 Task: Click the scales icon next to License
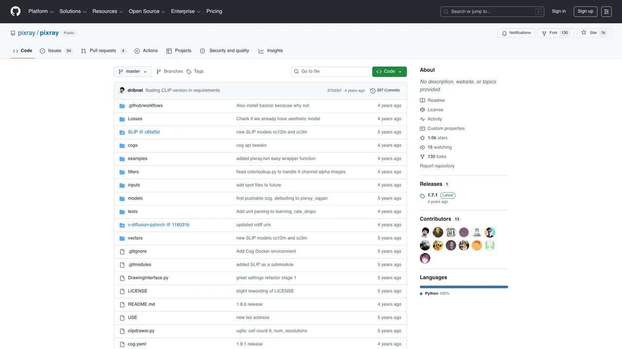(423, 110)
